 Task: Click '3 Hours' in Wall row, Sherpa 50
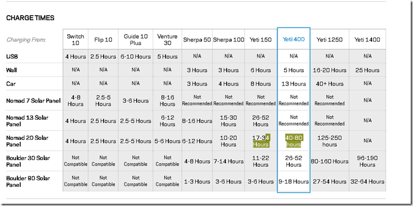[x=197, y=71]
